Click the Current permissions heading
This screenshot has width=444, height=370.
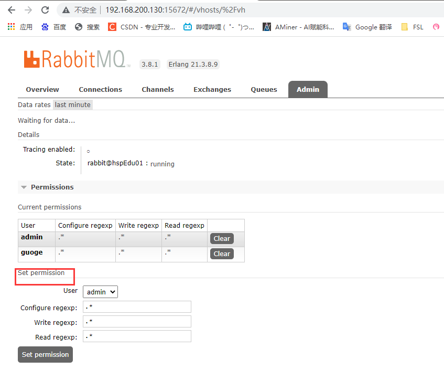pyautogui.click(x=50, y=207)
